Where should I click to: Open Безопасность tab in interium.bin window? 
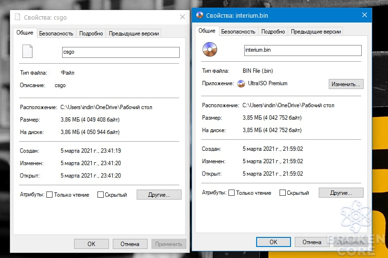[238, 32]
